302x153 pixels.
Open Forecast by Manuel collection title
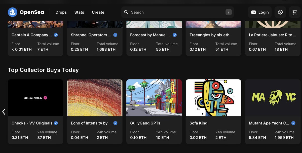tap(150, 35)
